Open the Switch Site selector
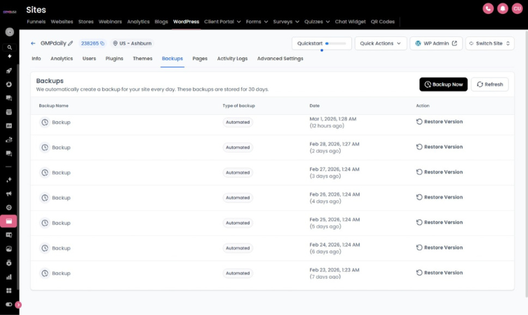528x315 pixels. [489, 43]
